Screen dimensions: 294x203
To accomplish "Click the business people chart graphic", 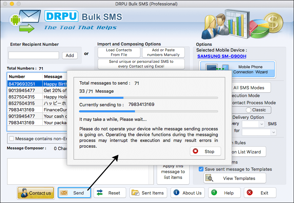I will click(x=242, y=24).
